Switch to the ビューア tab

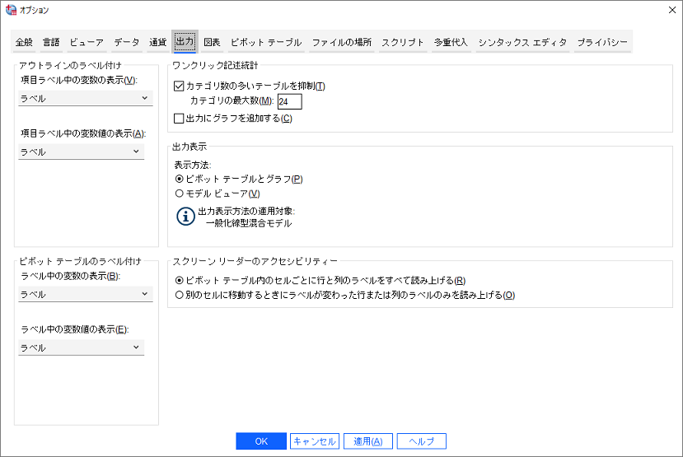coord(87,42)
